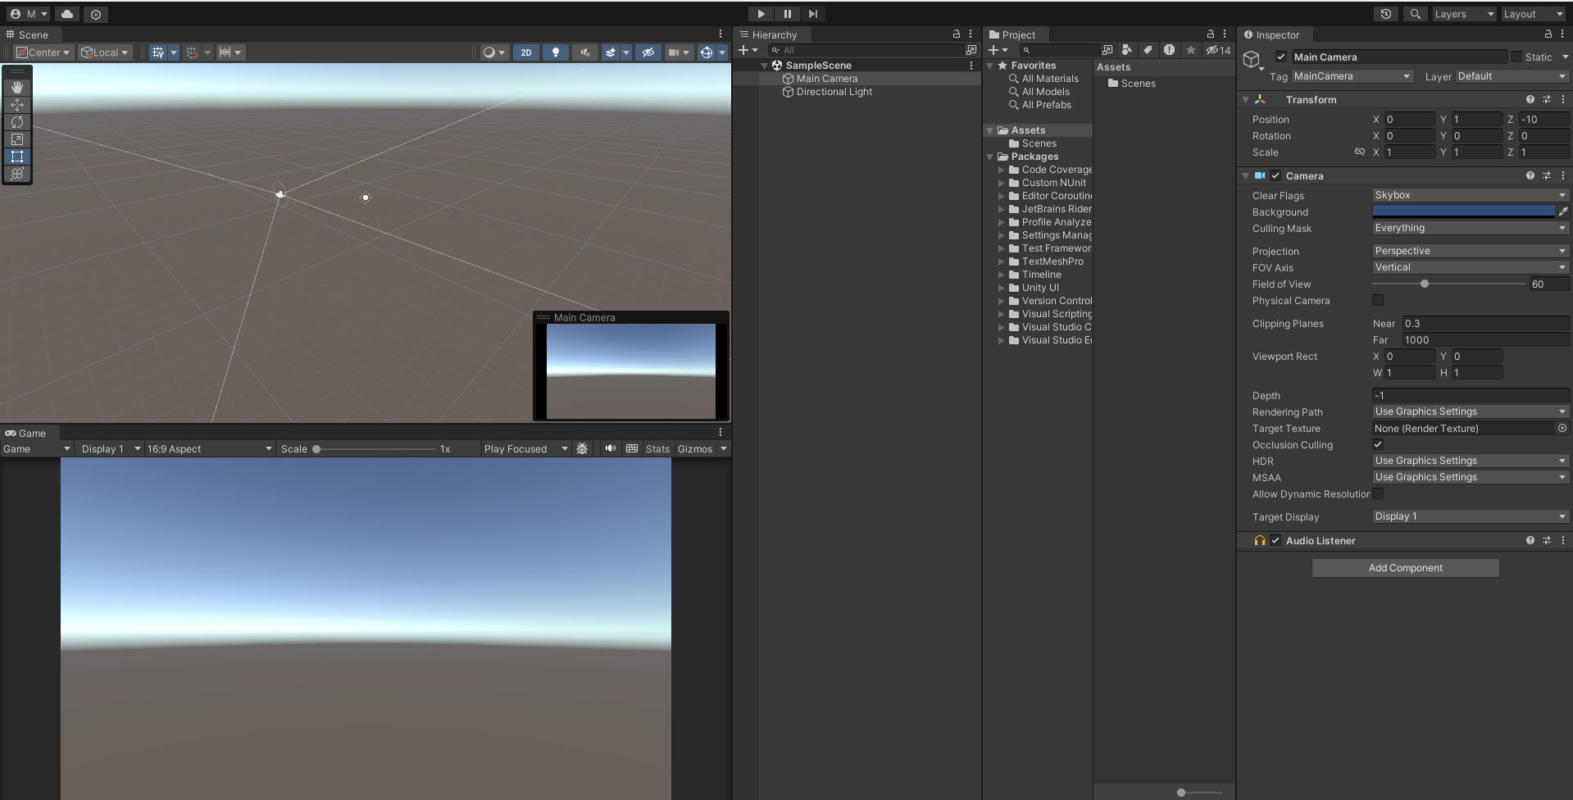Select the Scale tool
Image resolution: width=1573 pixels, height=800 pixels.
click(x=16, y=139)
